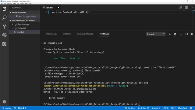Open the Tasks menu
The width and height of the screenshot is (195, 110).
[26, 3]
